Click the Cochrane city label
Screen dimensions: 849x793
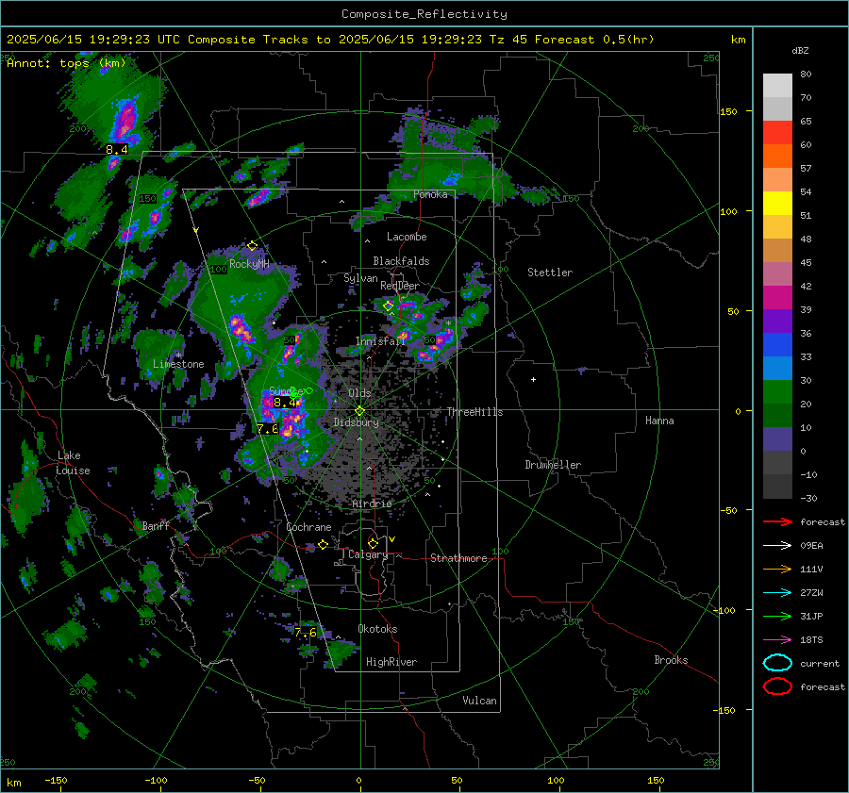point(308,527)
